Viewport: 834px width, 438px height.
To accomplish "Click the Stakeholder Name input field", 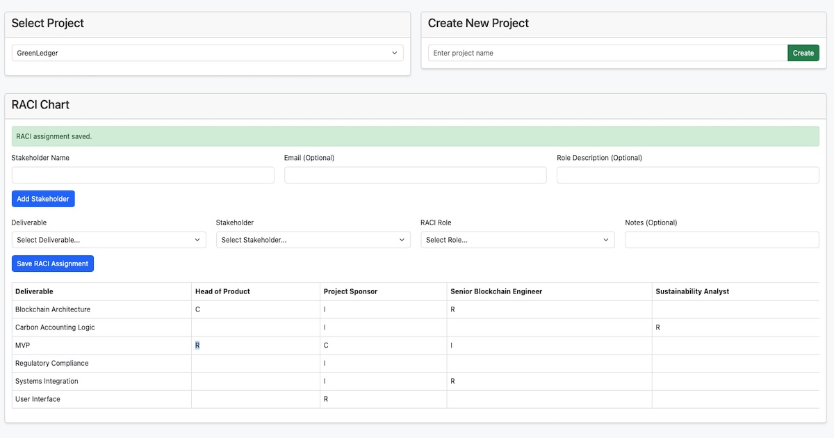I will click(x=142, y=175).
